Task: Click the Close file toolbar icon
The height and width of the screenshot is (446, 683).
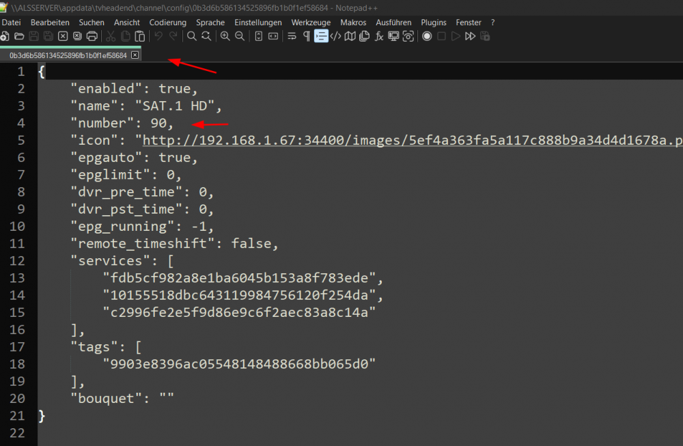Action: click(63, 36)
